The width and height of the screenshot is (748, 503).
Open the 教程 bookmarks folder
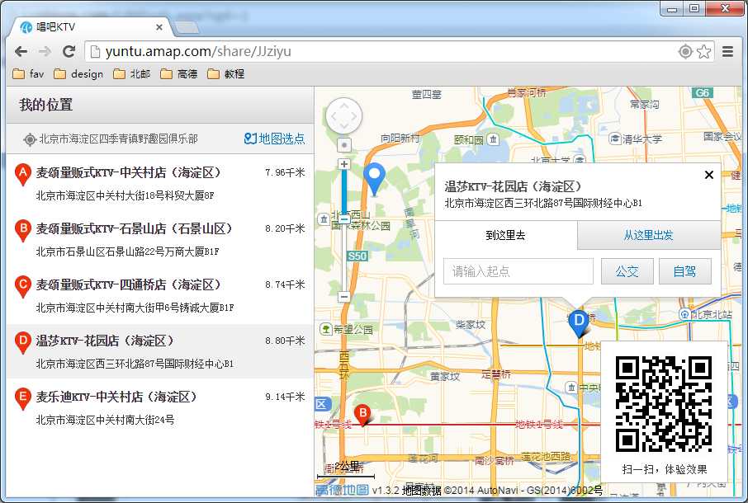226,74
